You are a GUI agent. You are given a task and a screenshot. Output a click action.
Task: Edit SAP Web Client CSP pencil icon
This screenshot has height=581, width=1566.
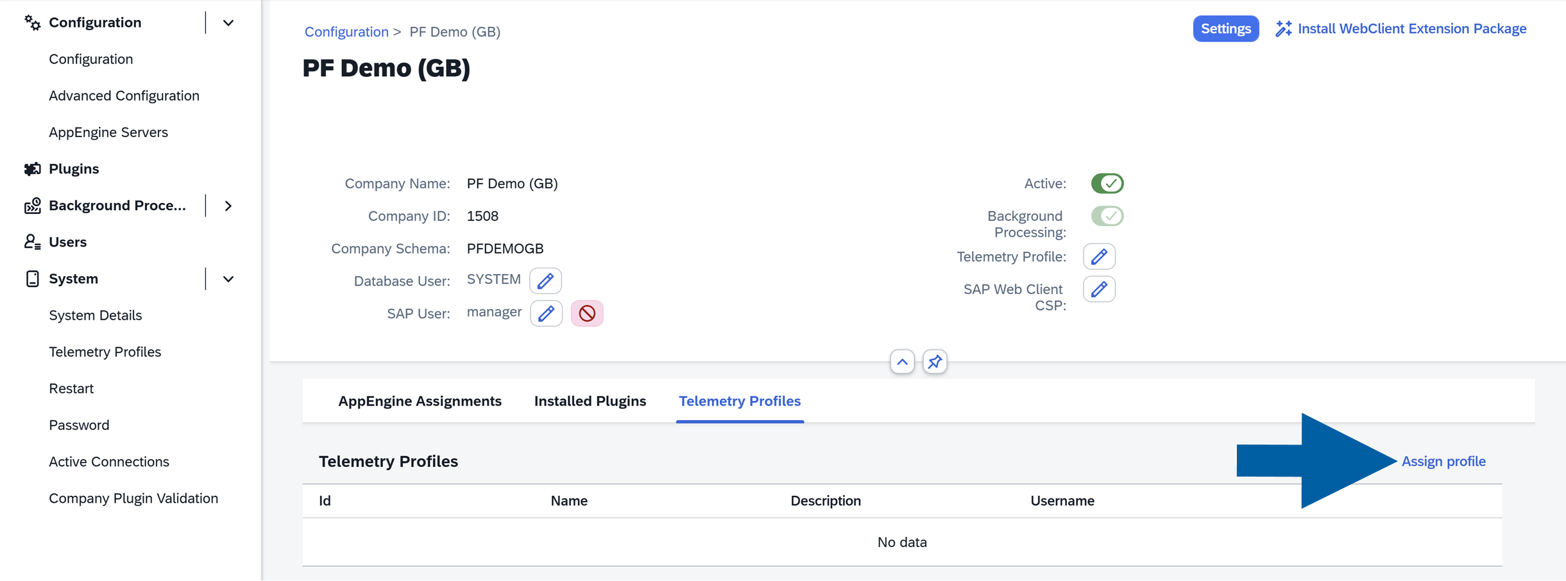1099,290
